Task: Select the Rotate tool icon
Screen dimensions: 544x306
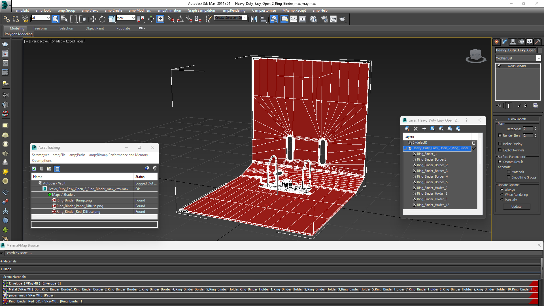Action: [x=102, y=19]
